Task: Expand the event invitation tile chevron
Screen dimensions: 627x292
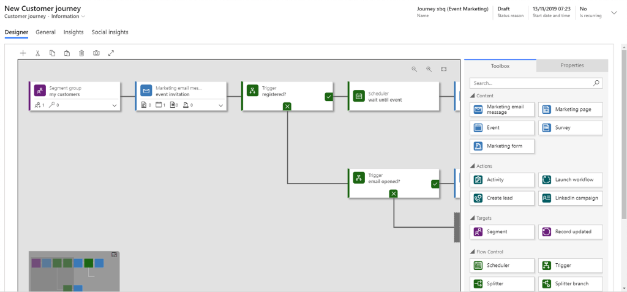Action: [220, 106]
